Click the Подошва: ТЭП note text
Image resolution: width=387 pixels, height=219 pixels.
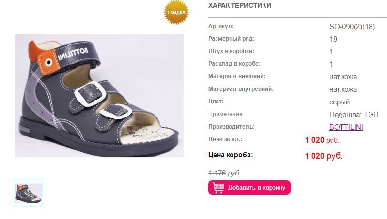(354, 115)
